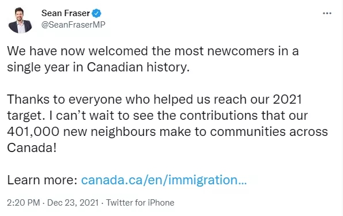Click the first sentence about welcoming newcomers
Viewport: 343px width, 216px height.
pyautogui.click(x=153, y=59)
